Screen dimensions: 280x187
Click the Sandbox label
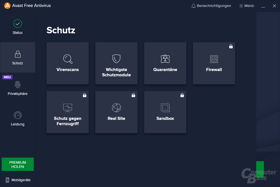165,118
